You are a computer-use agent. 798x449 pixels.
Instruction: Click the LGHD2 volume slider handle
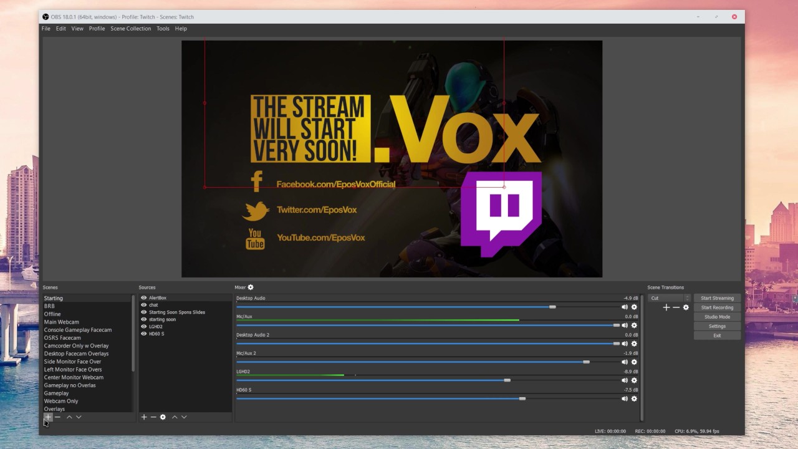(507, 380)
